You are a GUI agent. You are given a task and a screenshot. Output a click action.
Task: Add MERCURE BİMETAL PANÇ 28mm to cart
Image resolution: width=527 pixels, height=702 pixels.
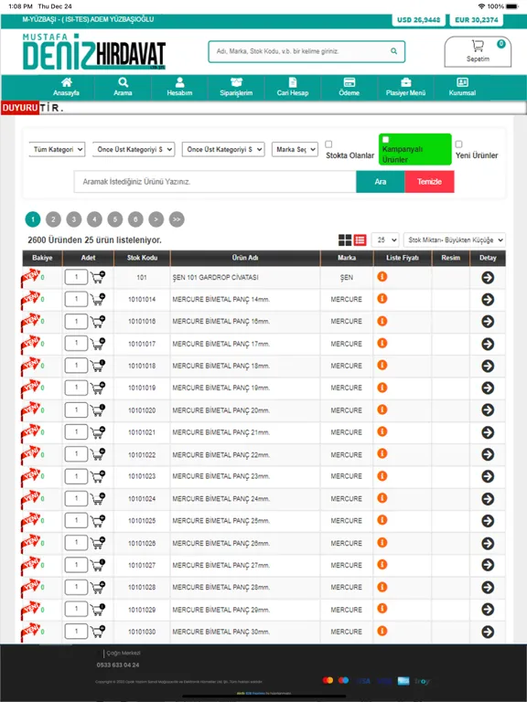[x=98, y=587]
